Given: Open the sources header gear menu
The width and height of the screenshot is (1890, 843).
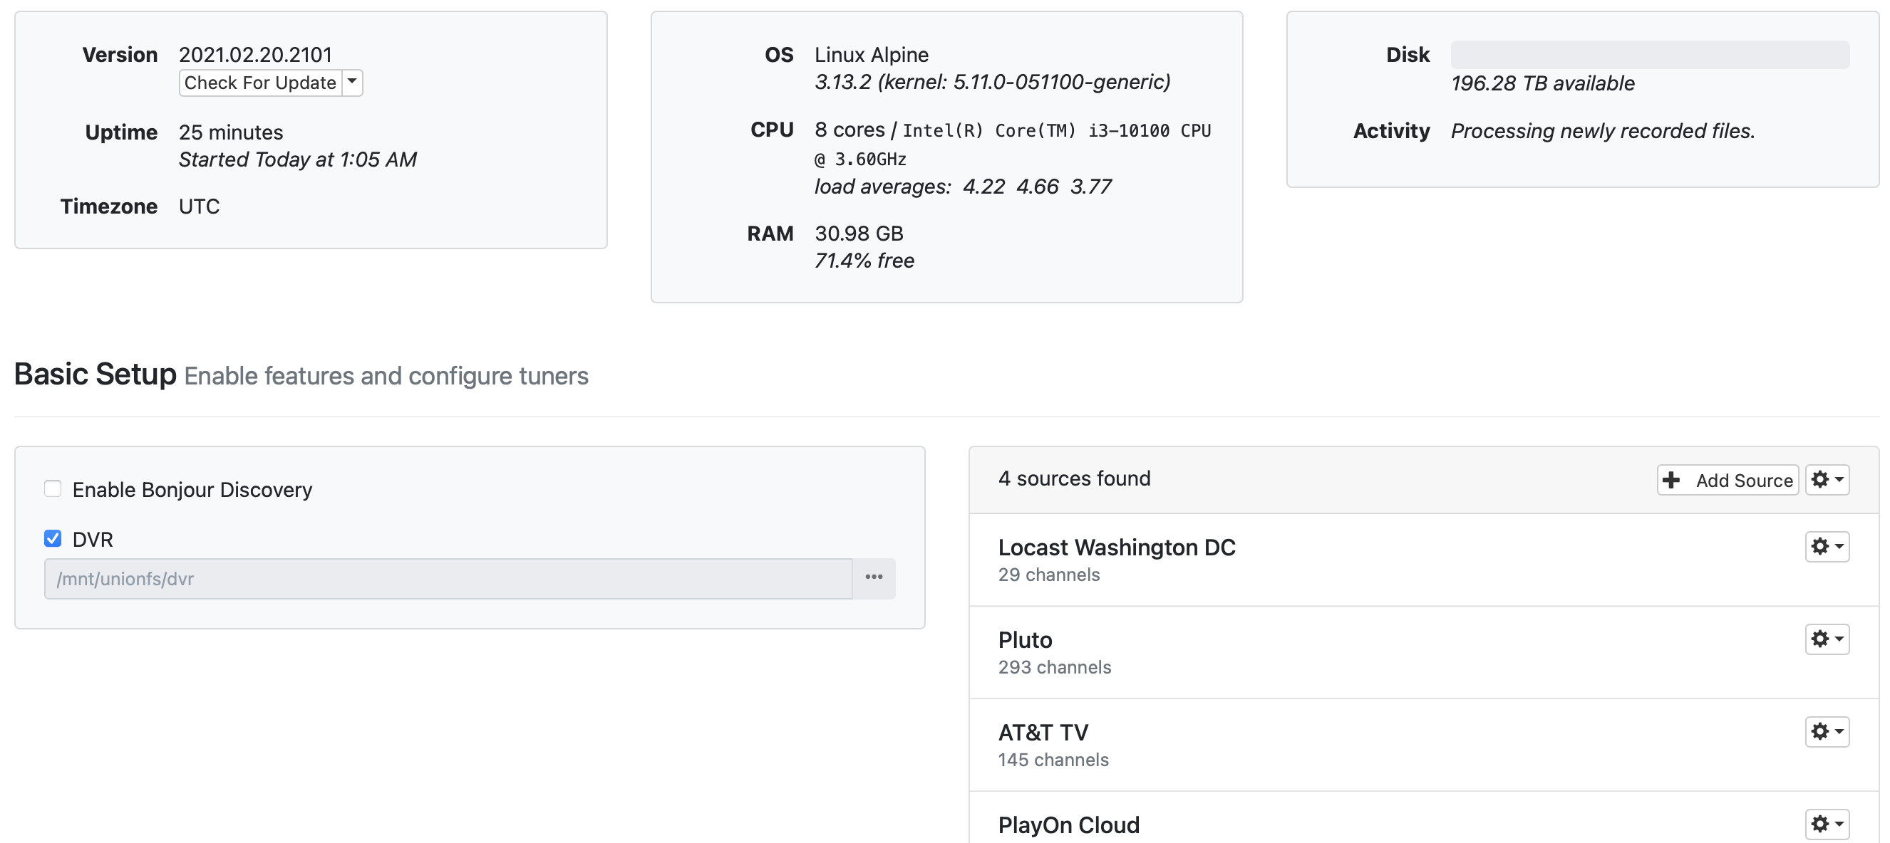Looking at the screenshot, I should (1826, 479).
